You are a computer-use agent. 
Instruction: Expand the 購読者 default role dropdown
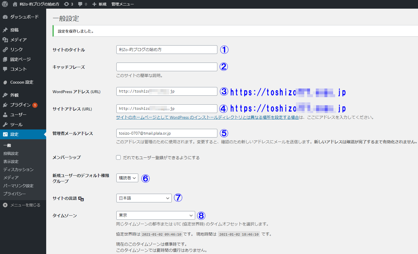click(127, 178)
